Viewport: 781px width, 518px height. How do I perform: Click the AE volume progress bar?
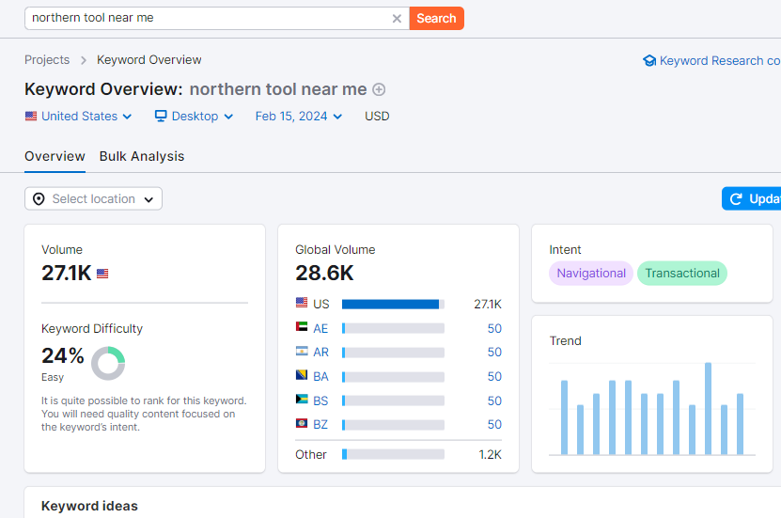click(393, 328)
